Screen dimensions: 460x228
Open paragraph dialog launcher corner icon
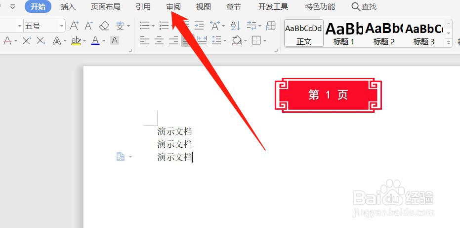(276, 51)
